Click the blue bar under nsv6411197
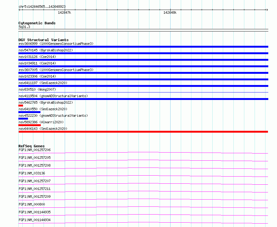Viewport: 277px width, 227px height. coord(143,86)
